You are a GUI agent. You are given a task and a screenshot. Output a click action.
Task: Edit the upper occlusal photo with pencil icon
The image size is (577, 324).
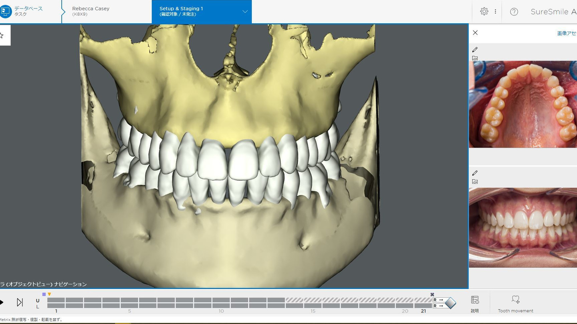[475, 50]
